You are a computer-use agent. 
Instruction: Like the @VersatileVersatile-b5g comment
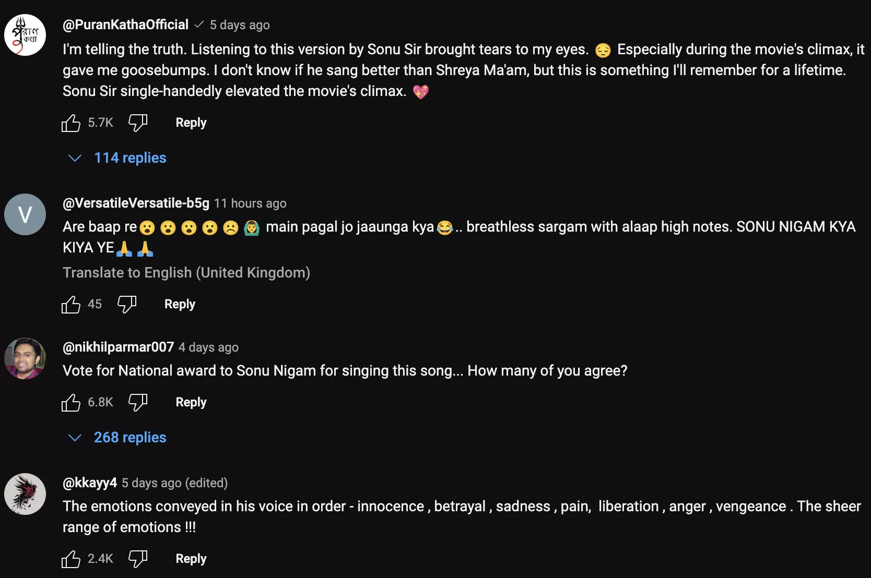(71, 305)
